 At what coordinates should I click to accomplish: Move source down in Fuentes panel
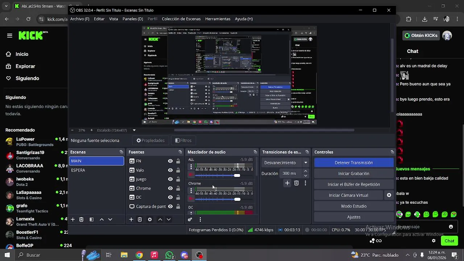click(169, 219)
